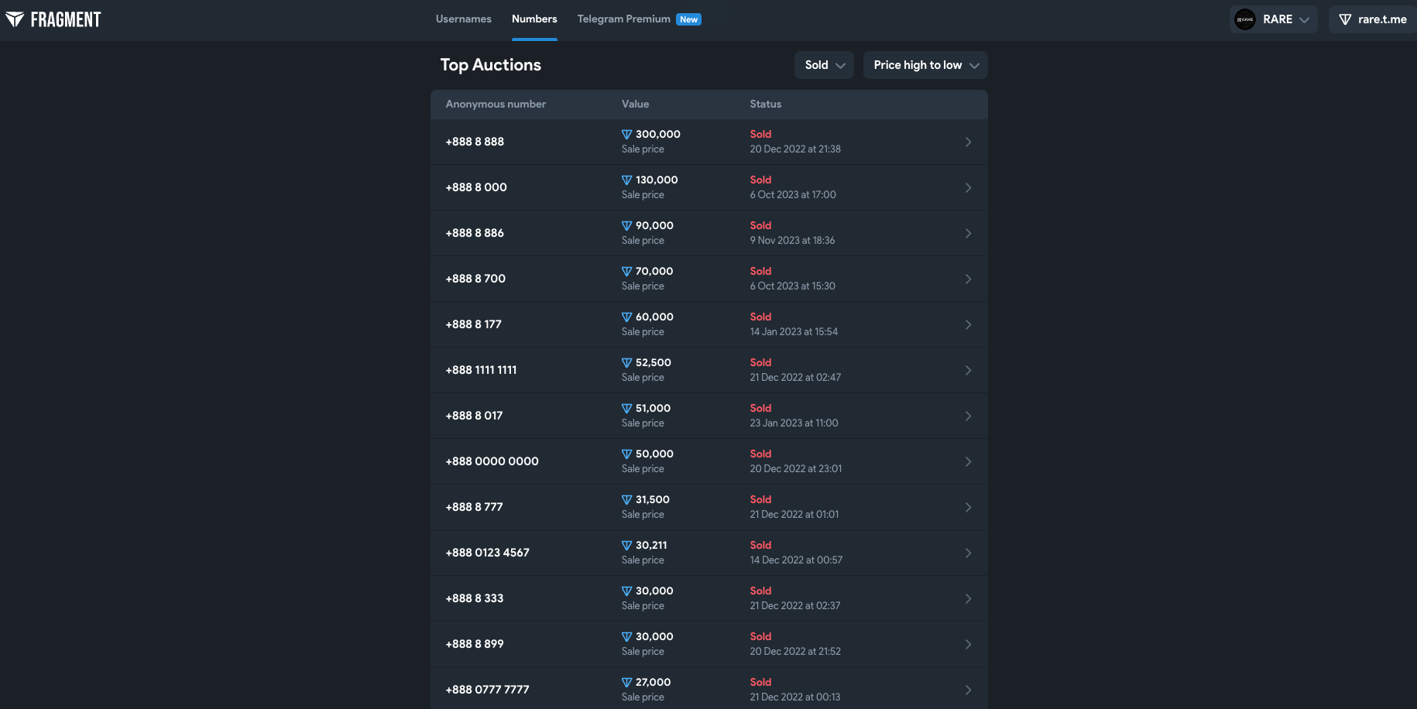Click the TON icon next to 300,000
Viewport: 1417px width, 709px height.
[626, 135]
